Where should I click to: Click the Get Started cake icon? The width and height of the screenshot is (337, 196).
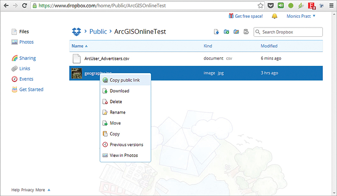click(14, 89)
